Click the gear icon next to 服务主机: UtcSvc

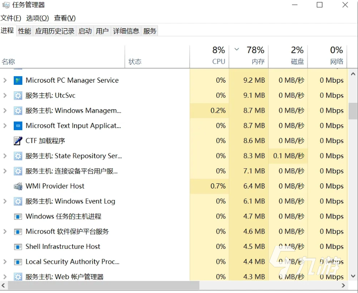18,95
